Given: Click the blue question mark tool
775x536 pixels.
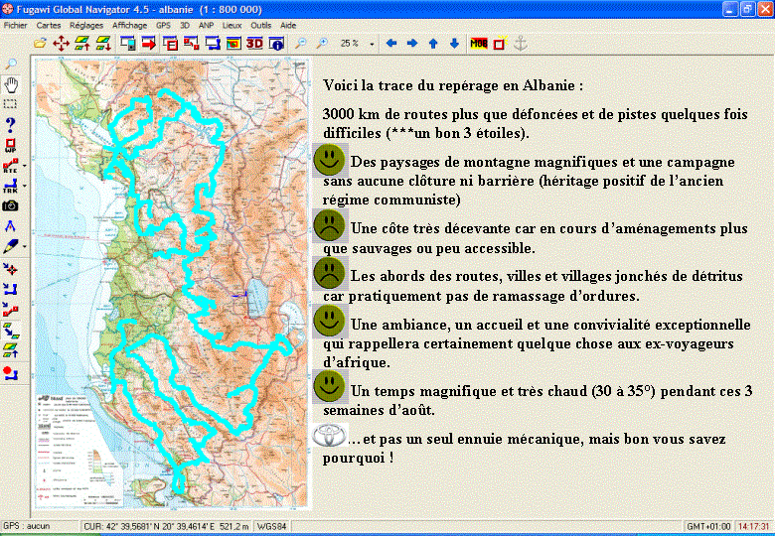Looking at the screenshot, I should tap(10, 124).
